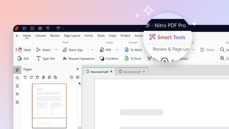Redo with the title bar redo arrow
This screenshot has width=229, height=129.
click(58, 28)
